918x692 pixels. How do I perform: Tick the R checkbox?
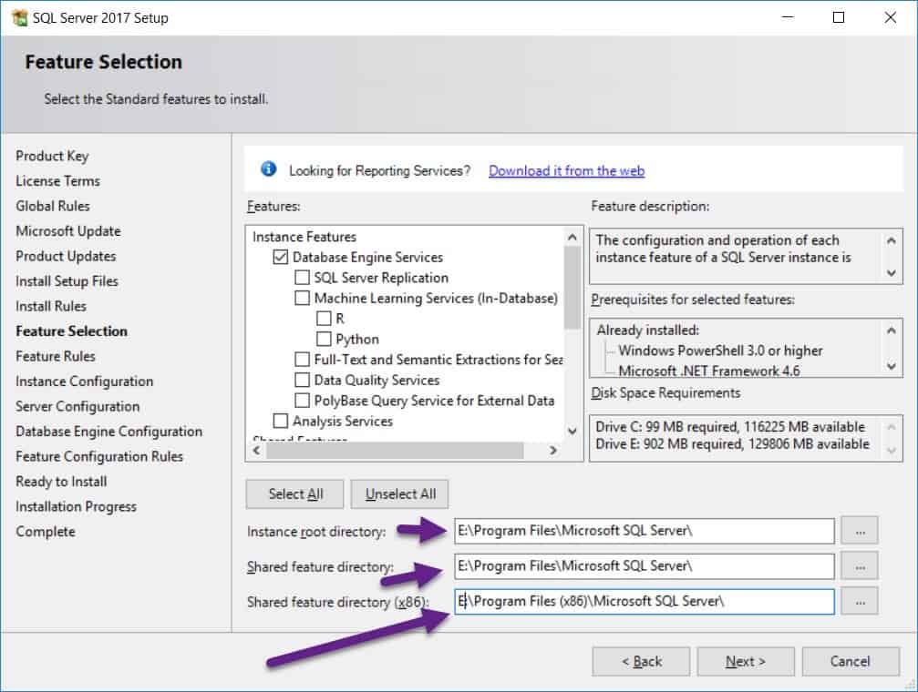click(324, 318)
